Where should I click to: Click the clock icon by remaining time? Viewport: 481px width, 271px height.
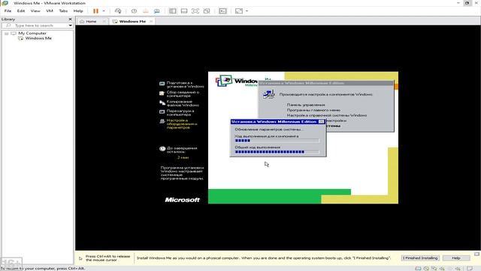pos(162,149)
